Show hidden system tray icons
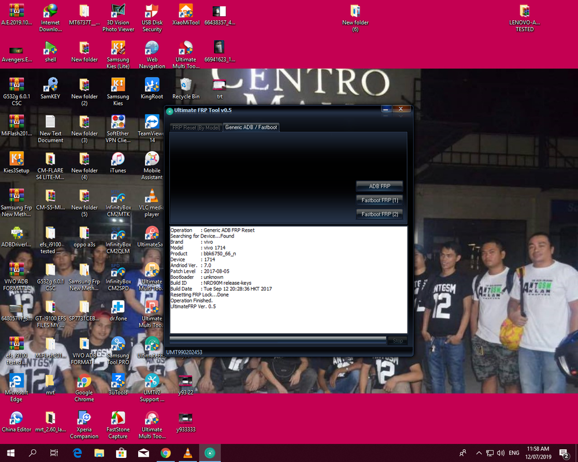 tap(479, 453)
